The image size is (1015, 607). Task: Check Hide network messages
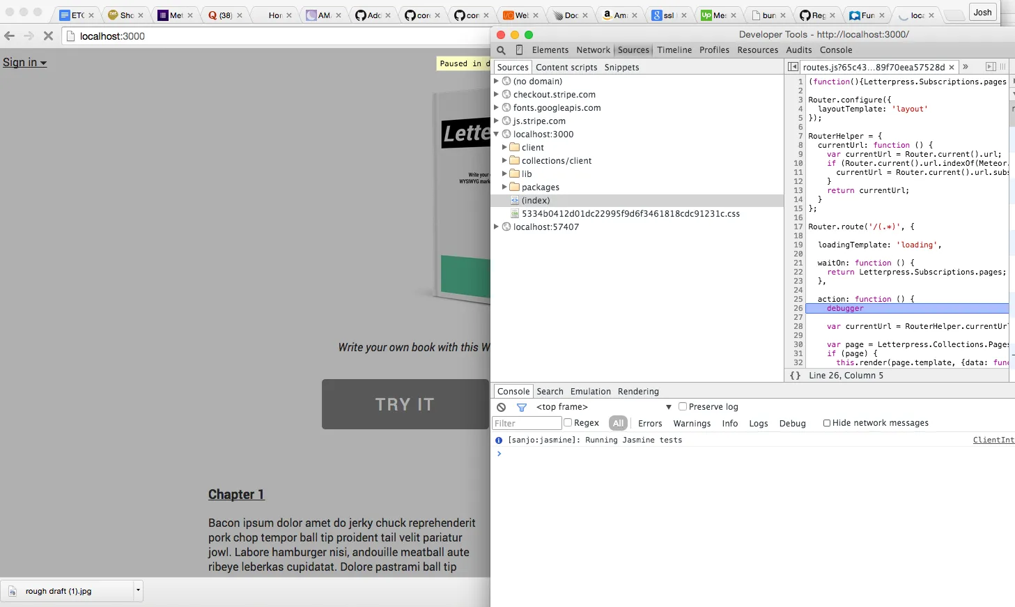pyautogui.click(x=826, y=422)
